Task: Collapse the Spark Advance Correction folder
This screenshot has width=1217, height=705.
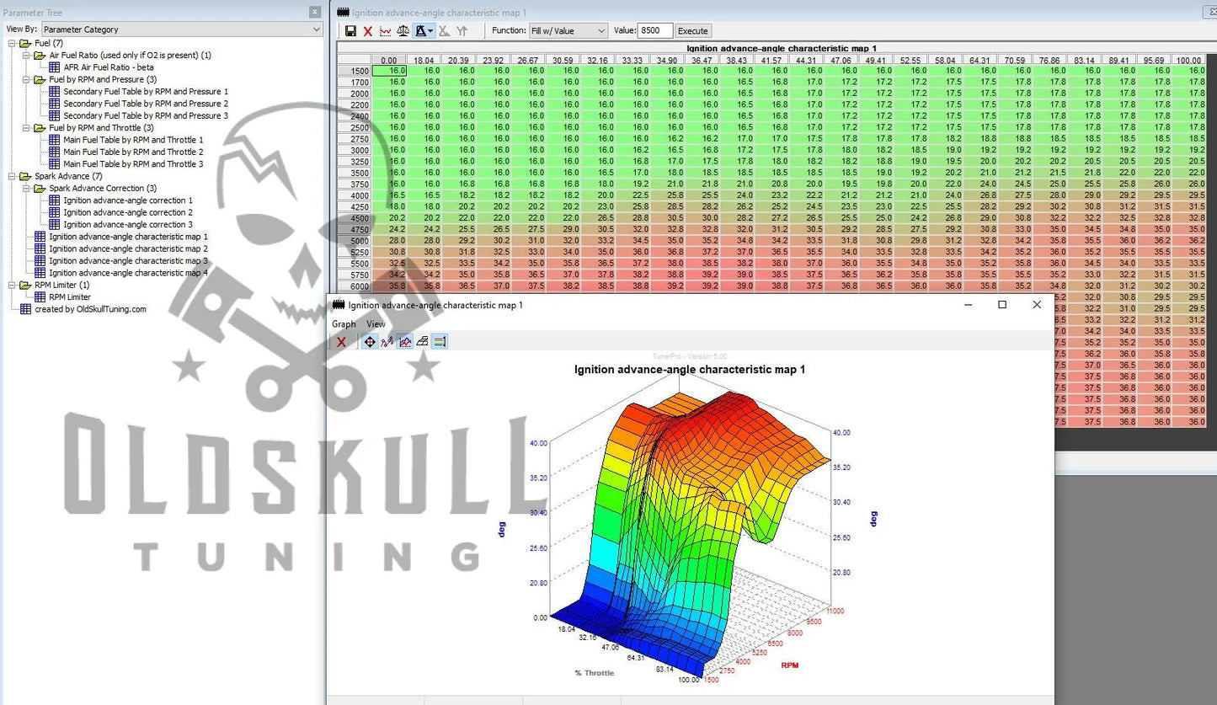Action: [x=27, y=189]
